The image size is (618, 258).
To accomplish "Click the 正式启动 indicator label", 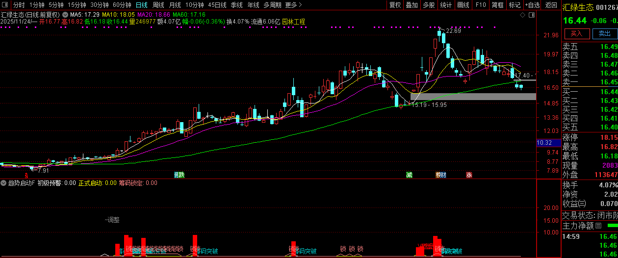I will click(97, 183).
